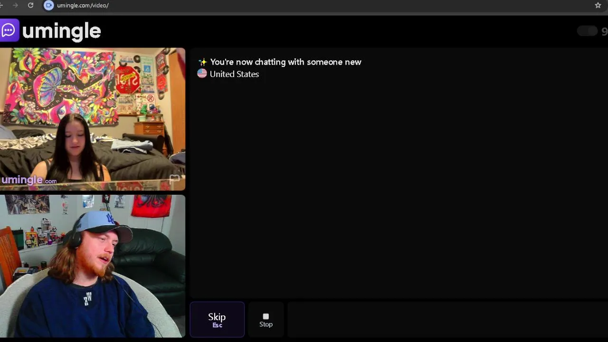
Task: Click the report flag icon on stranger video
Action: (174, 179)
